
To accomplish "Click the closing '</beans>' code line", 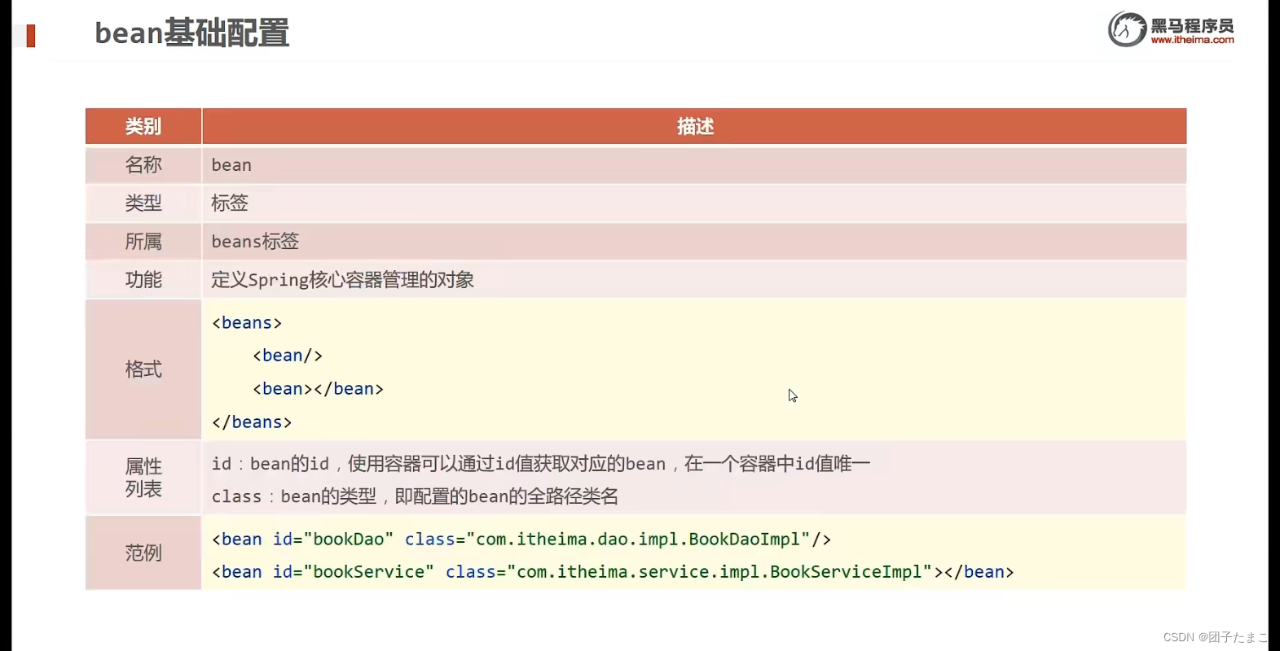I will click(252, 422).
